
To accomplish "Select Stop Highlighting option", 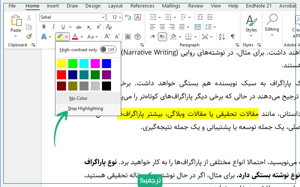I will (85, 108).
